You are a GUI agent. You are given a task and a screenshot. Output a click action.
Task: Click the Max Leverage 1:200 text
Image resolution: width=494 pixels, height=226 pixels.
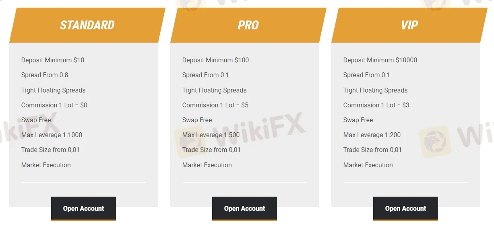pos(372,135)
